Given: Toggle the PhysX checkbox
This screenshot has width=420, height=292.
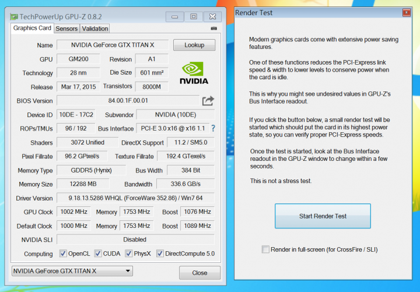Looking at the screenshot, I should 129,254.
